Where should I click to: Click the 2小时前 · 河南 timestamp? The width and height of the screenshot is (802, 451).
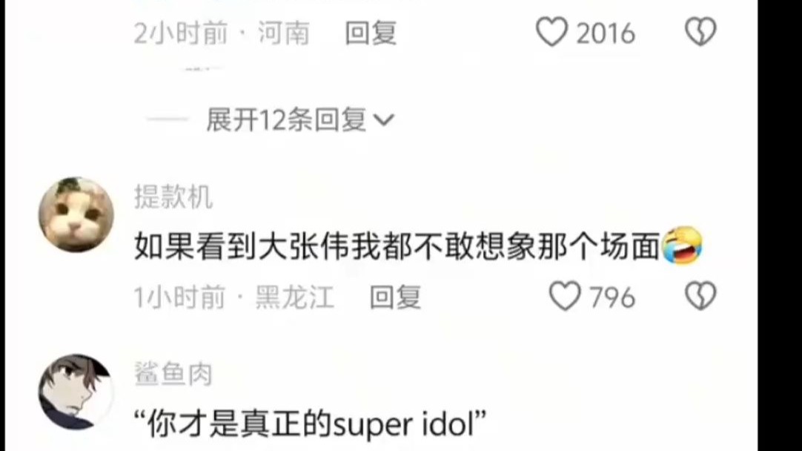click(x=222, y=33)
